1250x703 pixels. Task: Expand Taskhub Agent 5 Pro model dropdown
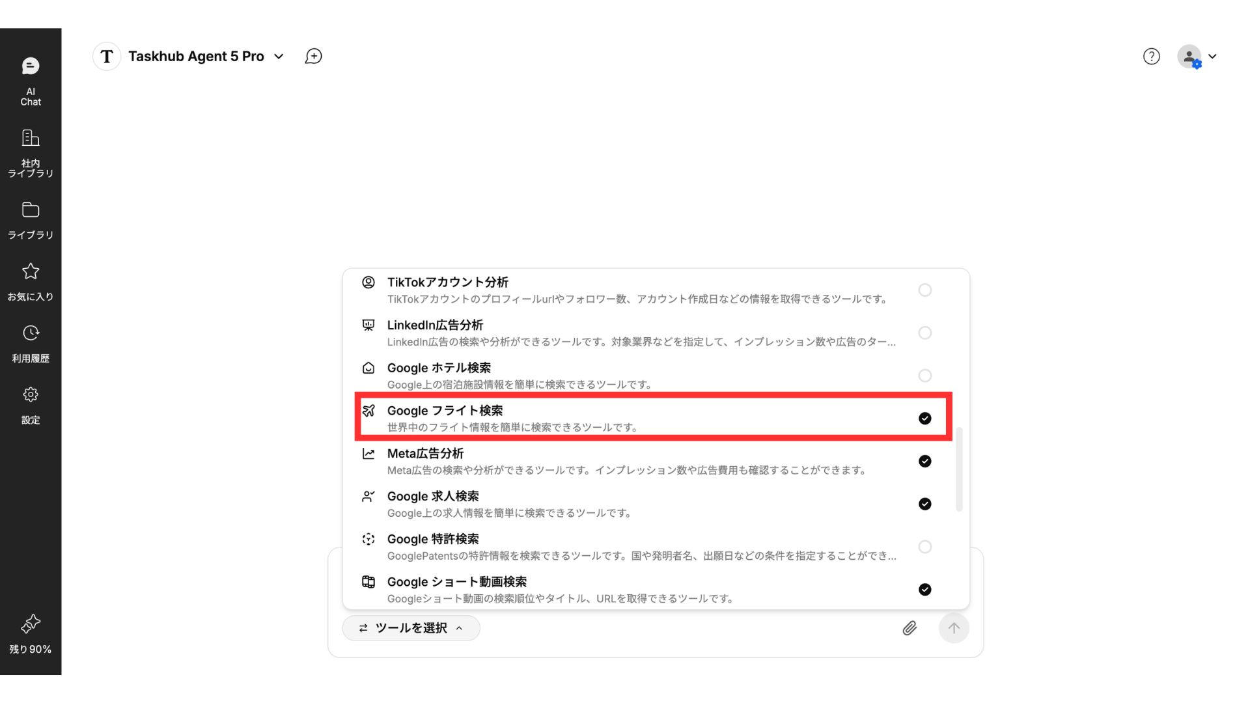[x=279, y=57]
